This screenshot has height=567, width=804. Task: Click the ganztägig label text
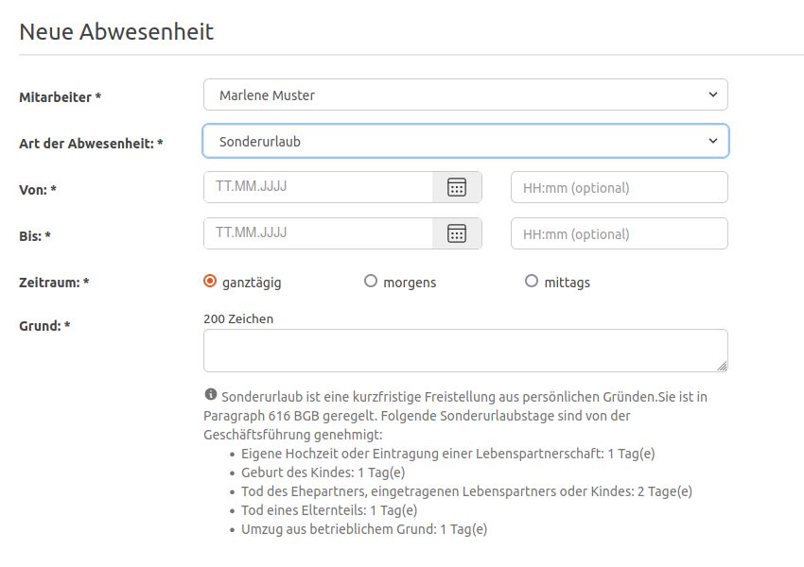pos(252,283)
